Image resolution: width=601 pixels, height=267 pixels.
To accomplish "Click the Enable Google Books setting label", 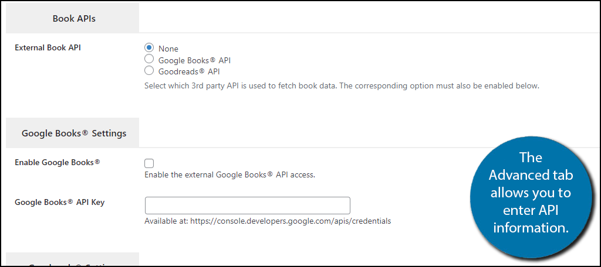I will (58, 162).
